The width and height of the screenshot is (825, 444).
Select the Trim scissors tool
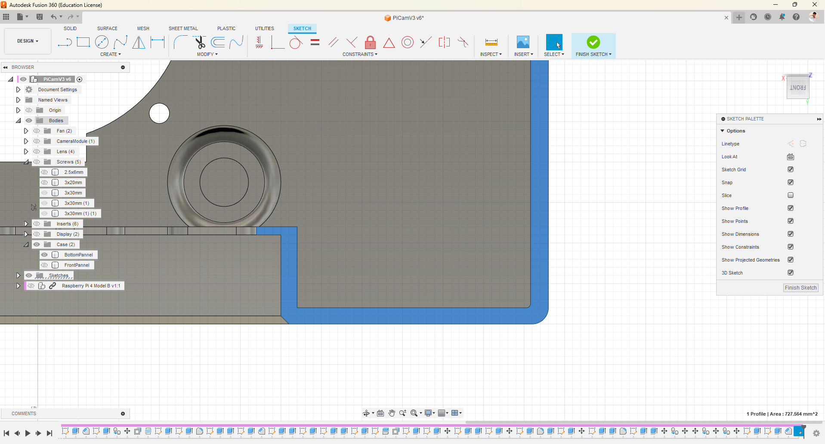point(200,42)
